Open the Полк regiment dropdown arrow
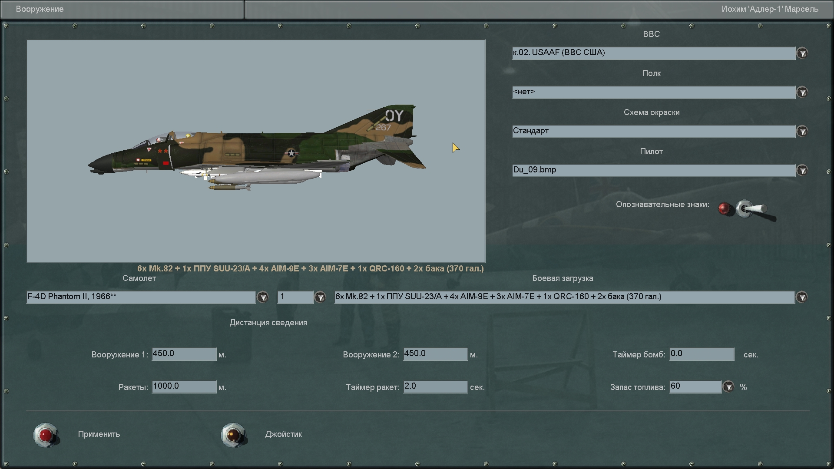The image size is (834, 469). pyautogui.click(x=802, y=92)
